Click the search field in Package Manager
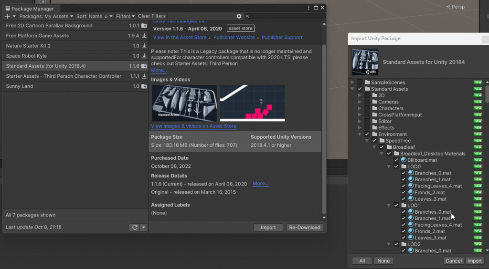489x269 pixels. [286, 16]
